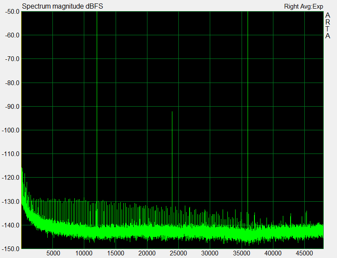Click the 45000 frequency axis label
Screen dimensions: 337x258
tap(304, 253)
